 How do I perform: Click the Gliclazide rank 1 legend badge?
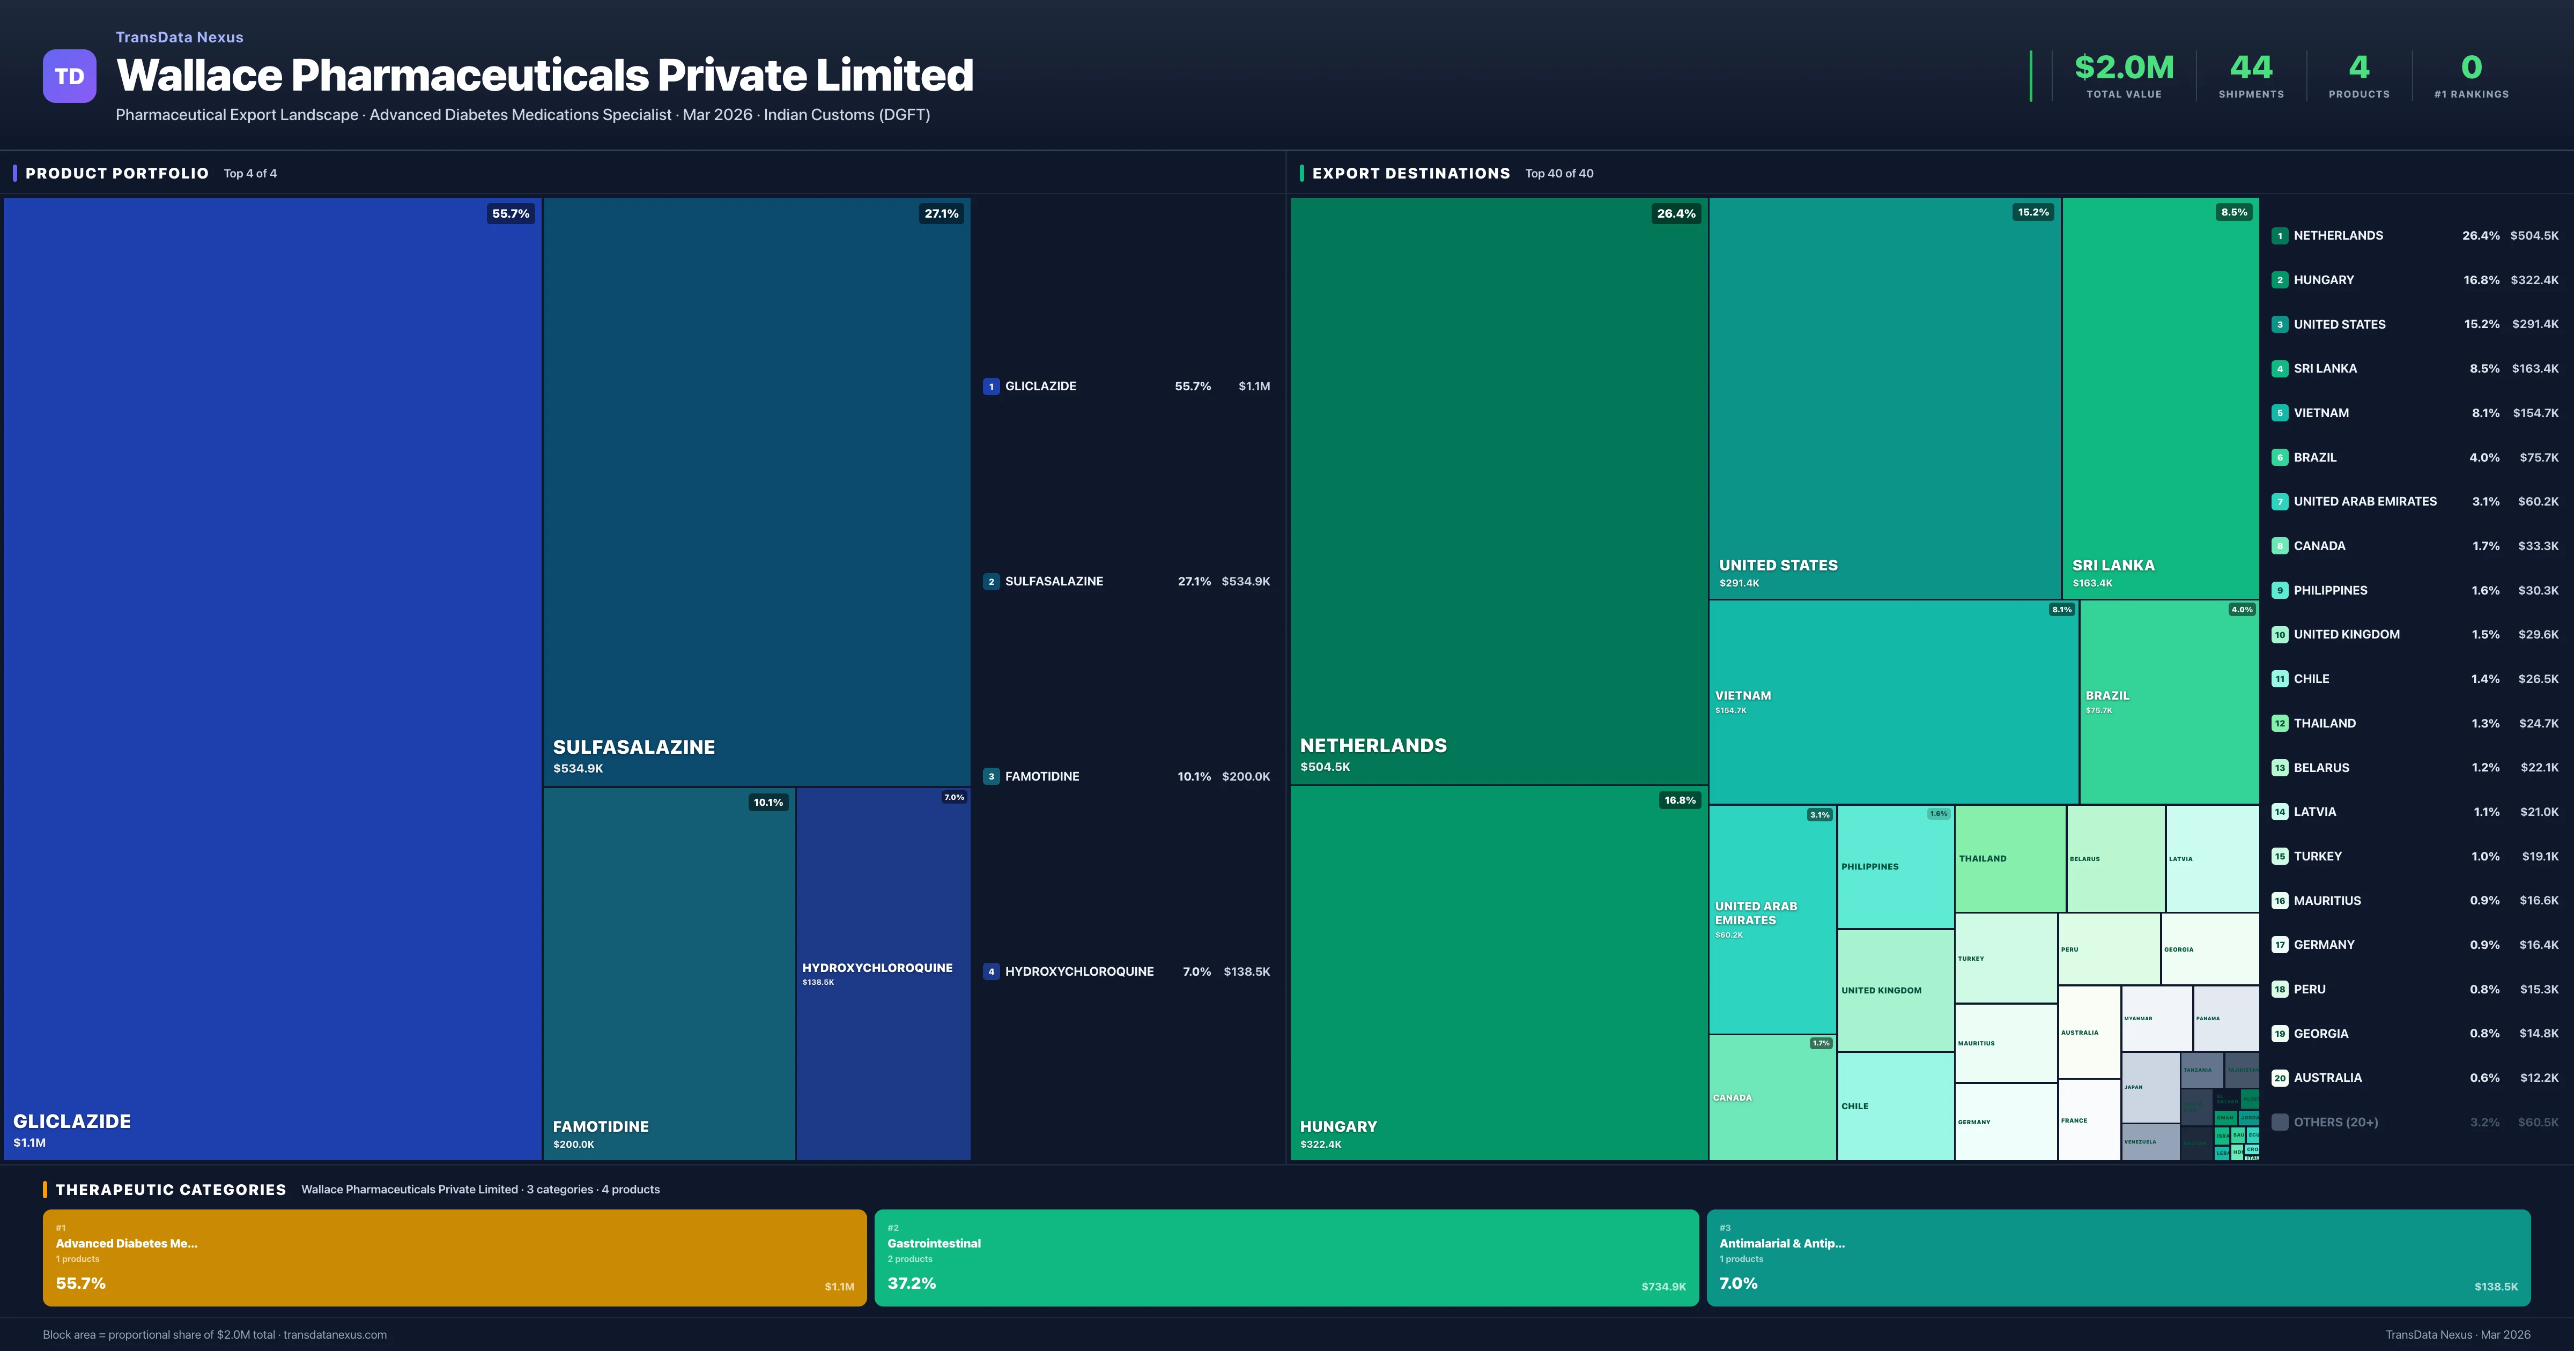click(990, 387)
